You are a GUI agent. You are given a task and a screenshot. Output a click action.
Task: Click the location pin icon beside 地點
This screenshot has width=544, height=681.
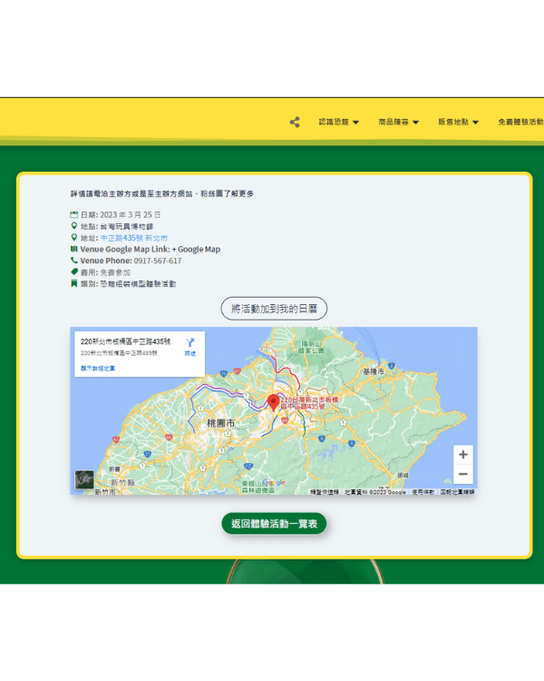74,226
